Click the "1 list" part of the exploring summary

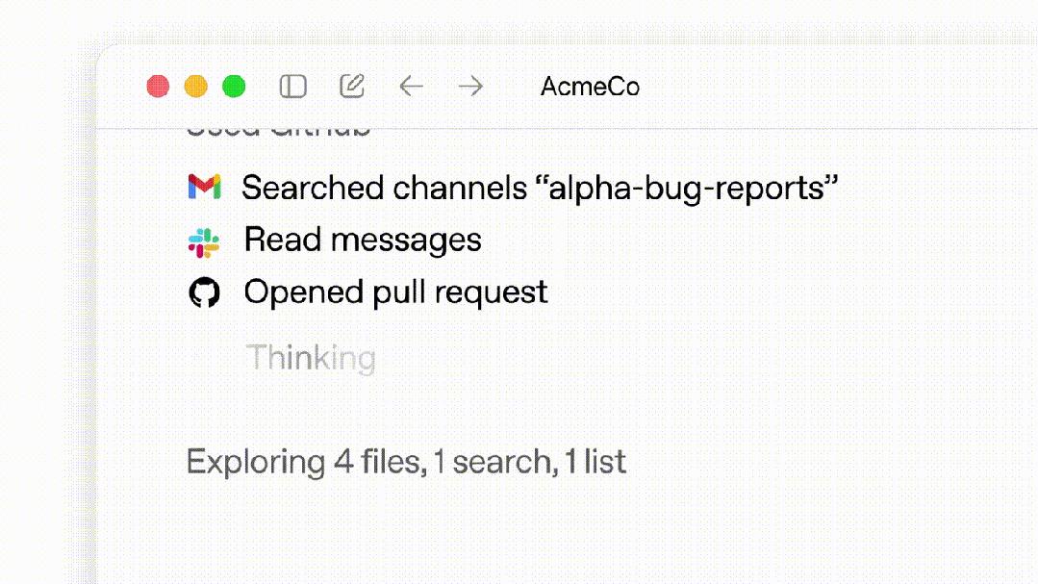(595, 462)
